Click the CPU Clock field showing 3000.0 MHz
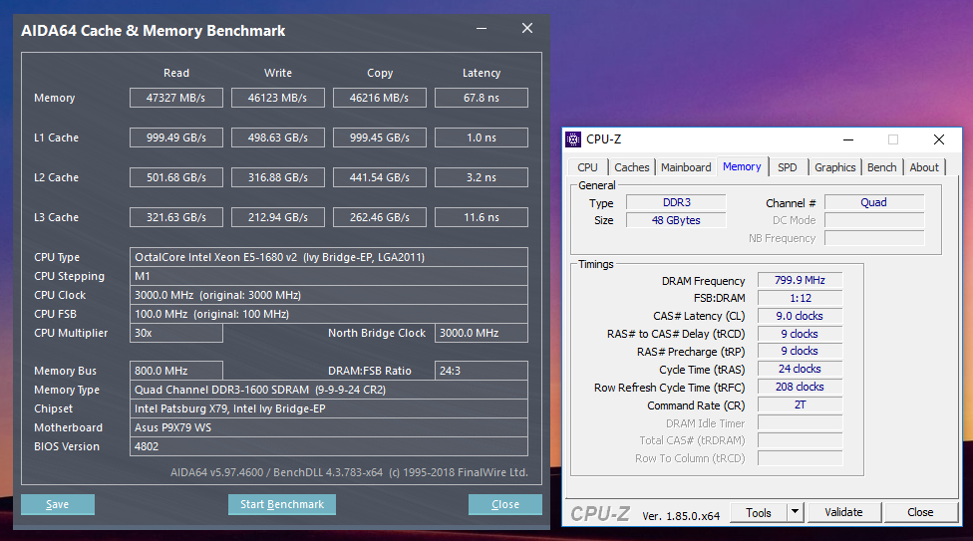 pyautogui.click(x=329, y=295)
